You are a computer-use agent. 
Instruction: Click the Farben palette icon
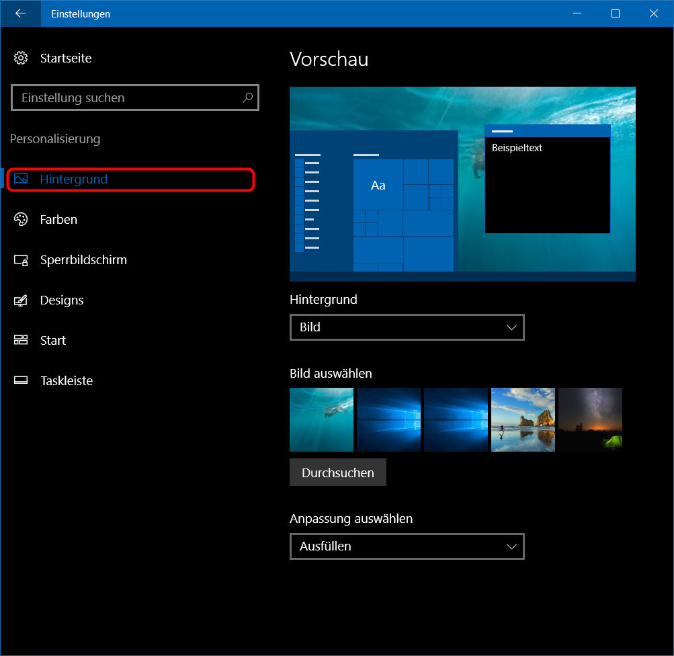point(21,219)
